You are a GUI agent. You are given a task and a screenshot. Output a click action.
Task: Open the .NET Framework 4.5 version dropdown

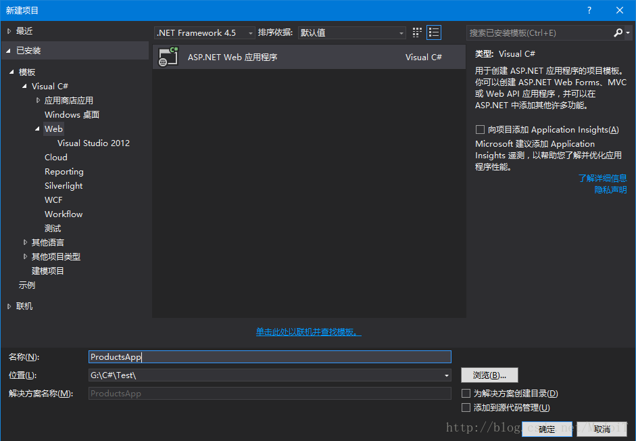[205, 33]
